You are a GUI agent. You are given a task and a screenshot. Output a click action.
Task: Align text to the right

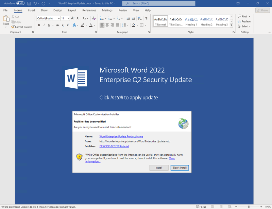click(x=112, y=25)
